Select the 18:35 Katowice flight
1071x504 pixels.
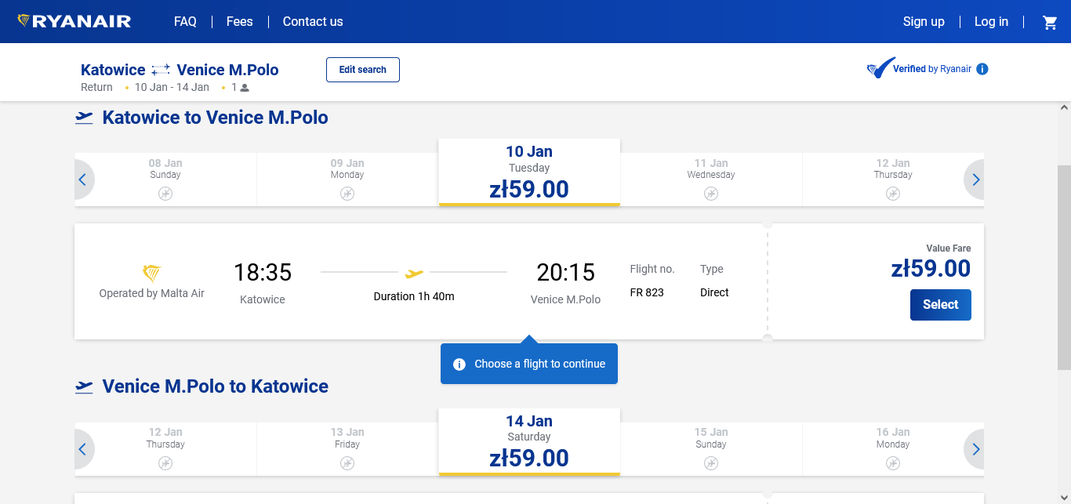[940, 305]
